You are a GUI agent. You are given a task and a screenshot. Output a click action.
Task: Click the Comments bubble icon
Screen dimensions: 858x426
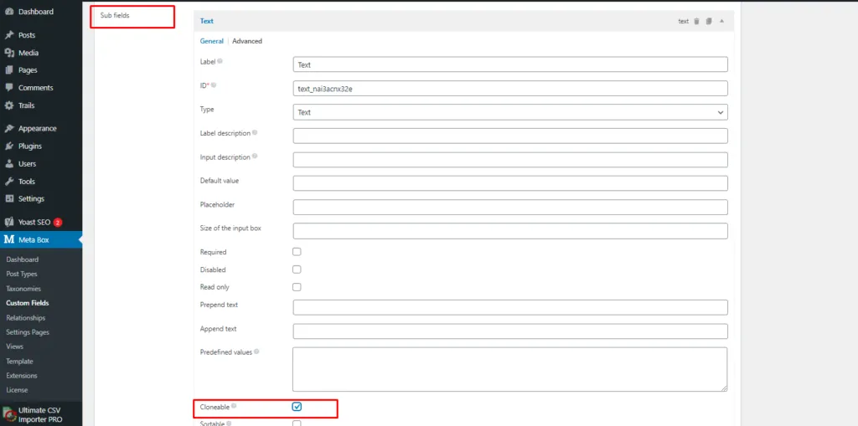tap(8, 88)
